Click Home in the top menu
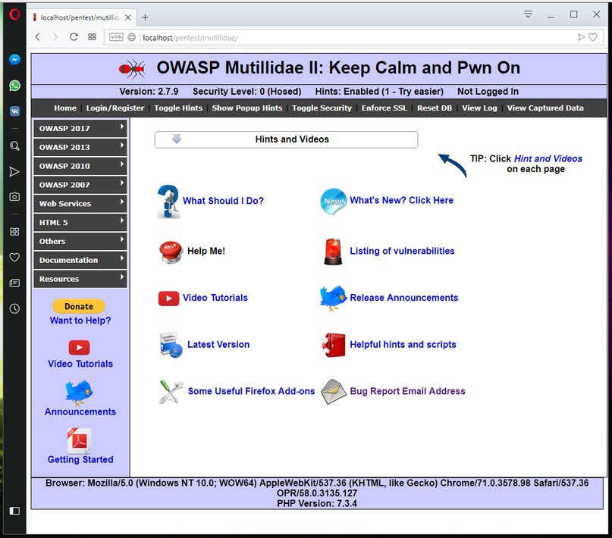 65,108
